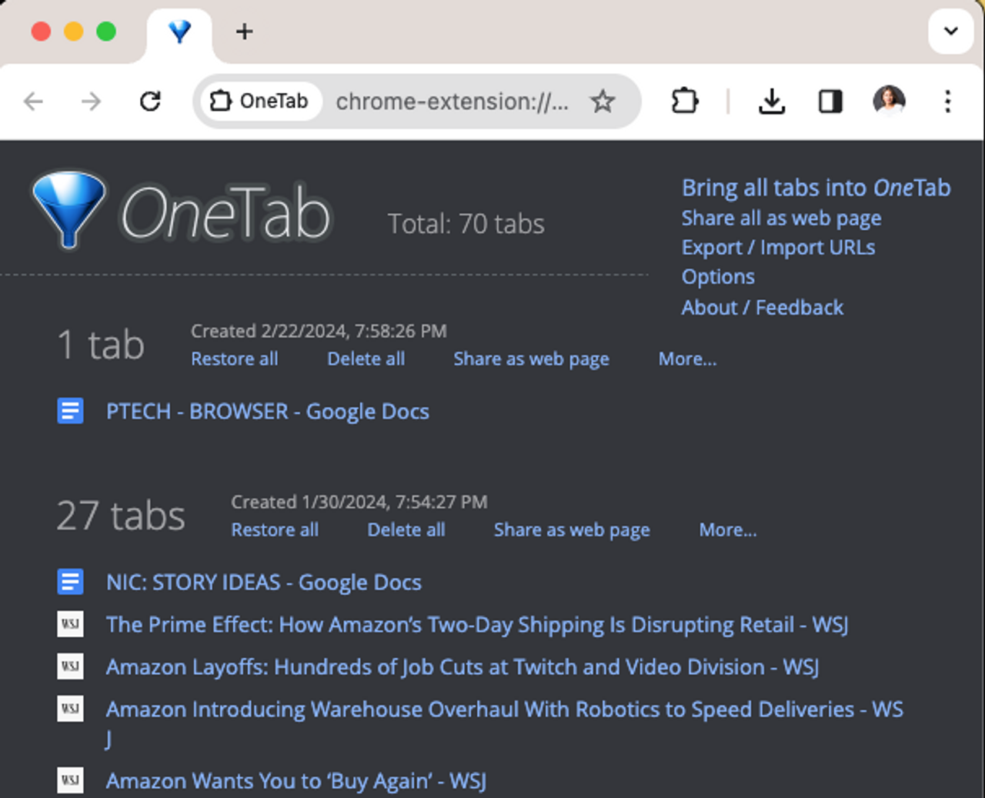Open PTECH - BROWSER Google Docs link
985x798 pixels.
[267, 411]
